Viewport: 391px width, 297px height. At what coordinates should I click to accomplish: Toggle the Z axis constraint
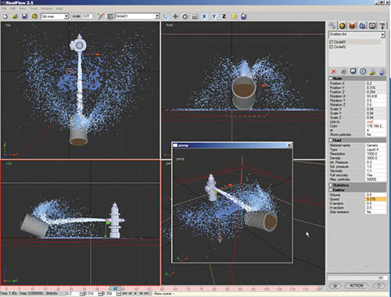(x=224, y=16)
